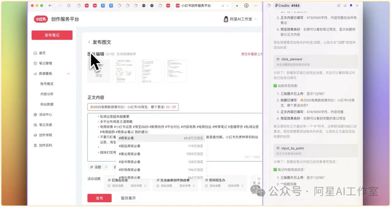This screenshot has height=207, width=391.
Task: Click the red 发布笔记 button
Action: (x=52, y=35)
